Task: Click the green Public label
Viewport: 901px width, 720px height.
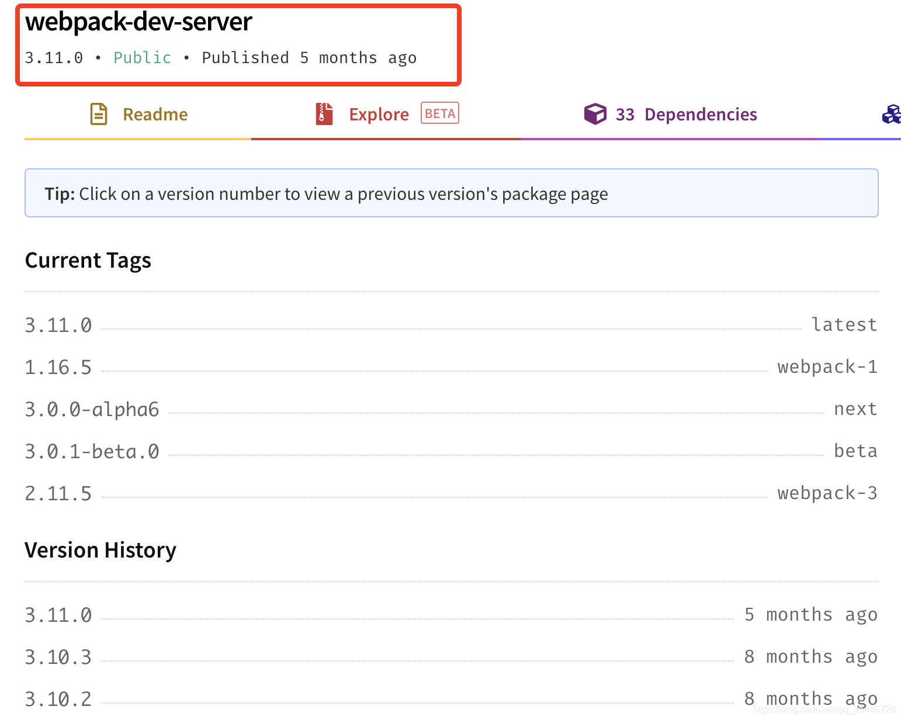Action: pyautogui.click(x=142, y=58)
